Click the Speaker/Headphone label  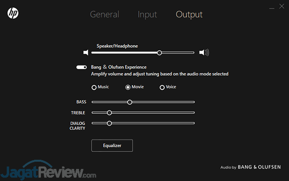click(x=117, y=46)
